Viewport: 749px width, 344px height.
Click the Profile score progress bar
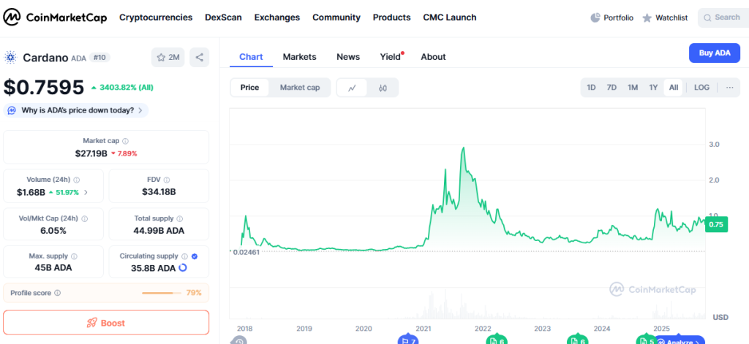tap(162, 293)
